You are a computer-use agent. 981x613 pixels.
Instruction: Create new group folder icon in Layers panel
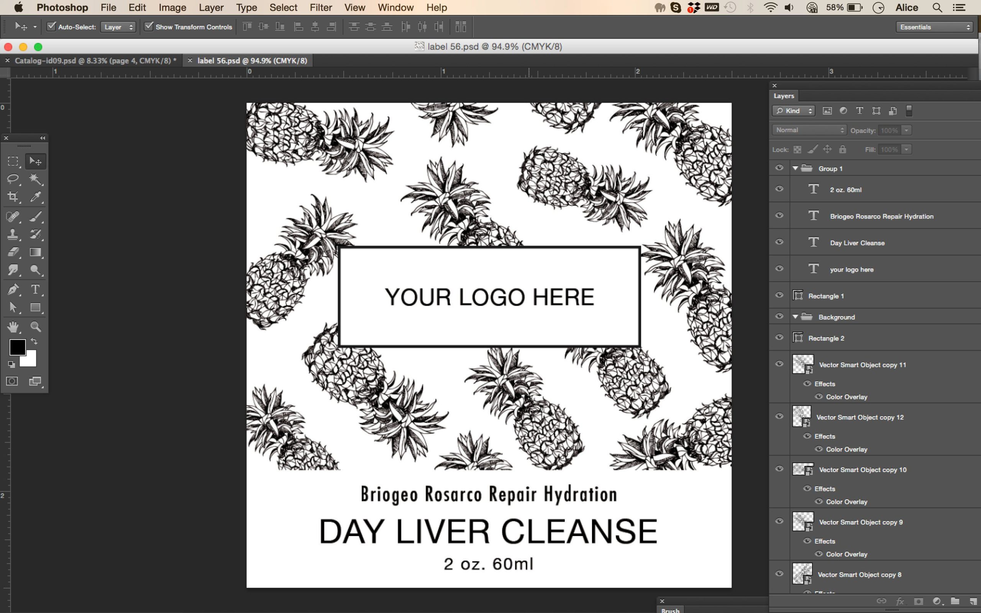pyautogui.click(x=955, y=601)
